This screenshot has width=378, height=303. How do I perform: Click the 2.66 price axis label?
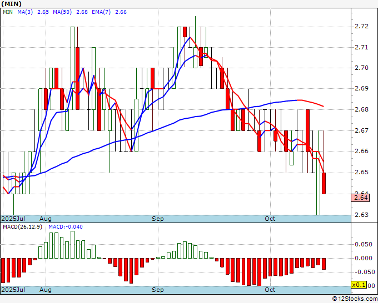(362, 151)
